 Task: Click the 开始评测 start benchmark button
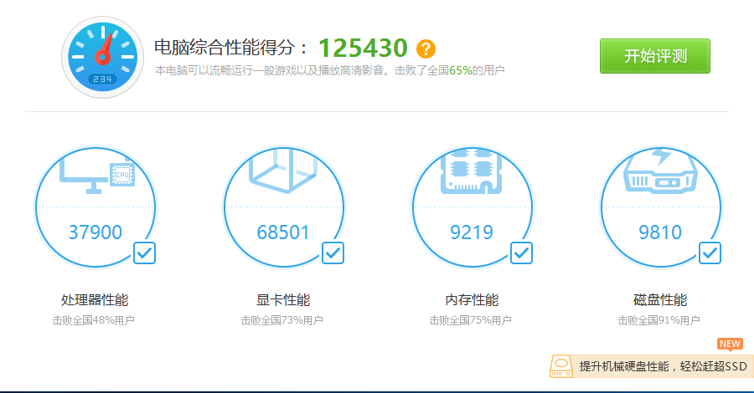point(654,56)
